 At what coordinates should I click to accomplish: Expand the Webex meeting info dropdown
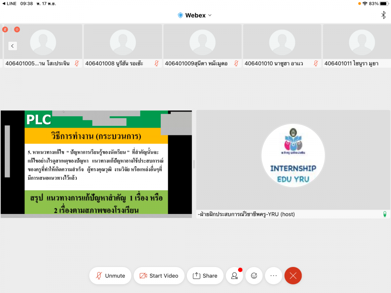point(195,15)
